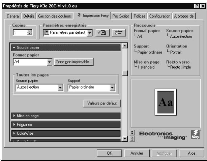Screen dimensions: 207x161
Task: Click the Zone non imprimable button
Action: (x=74, y=62)
